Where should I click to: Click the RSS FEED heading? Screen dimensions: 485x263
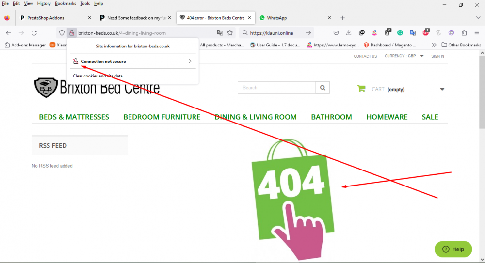click(x=53, y=146)
